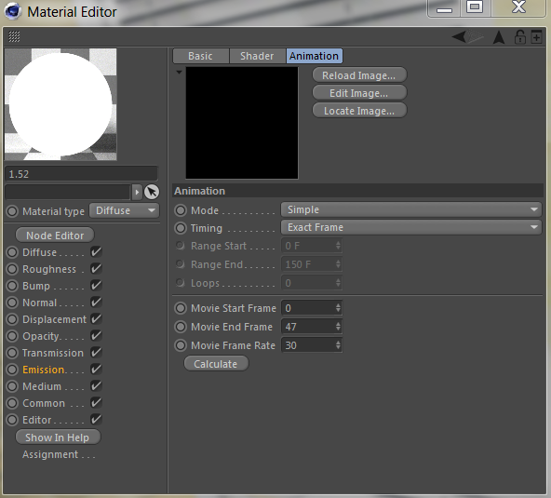Click the up arrow navigation icon

[499, 37]
